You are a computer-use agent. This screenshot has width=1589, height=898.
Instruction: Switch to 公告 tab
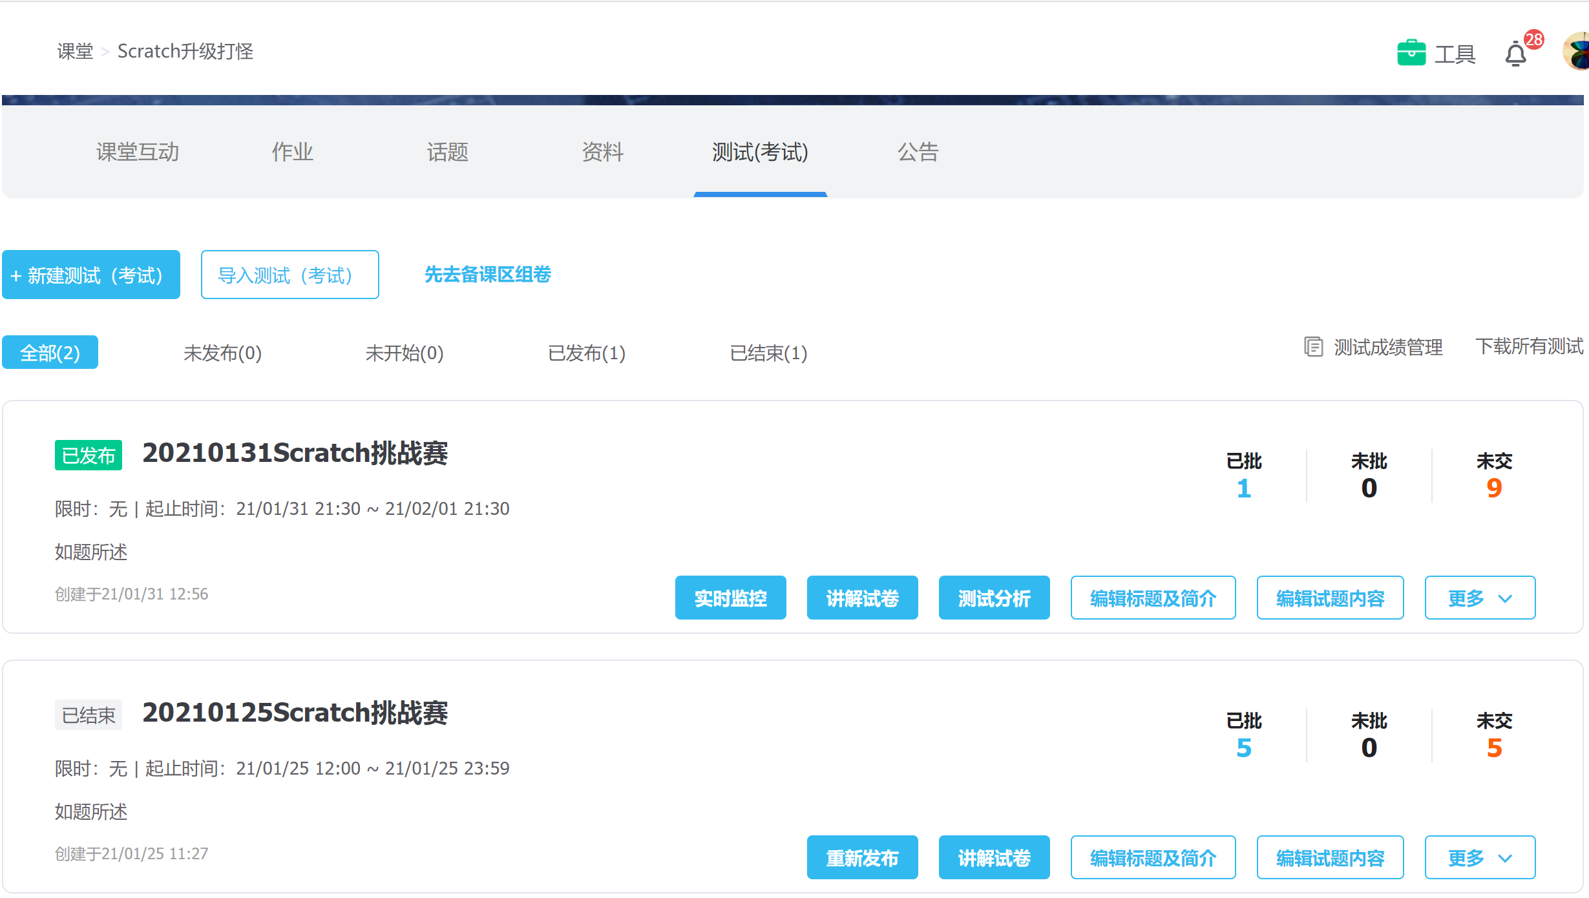pos(918,152)
